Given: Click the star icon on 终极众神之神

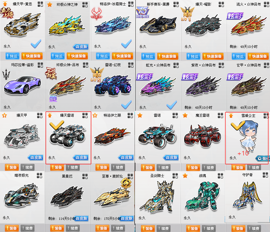Looking at the screenshot, I should [x=50, y=4].
